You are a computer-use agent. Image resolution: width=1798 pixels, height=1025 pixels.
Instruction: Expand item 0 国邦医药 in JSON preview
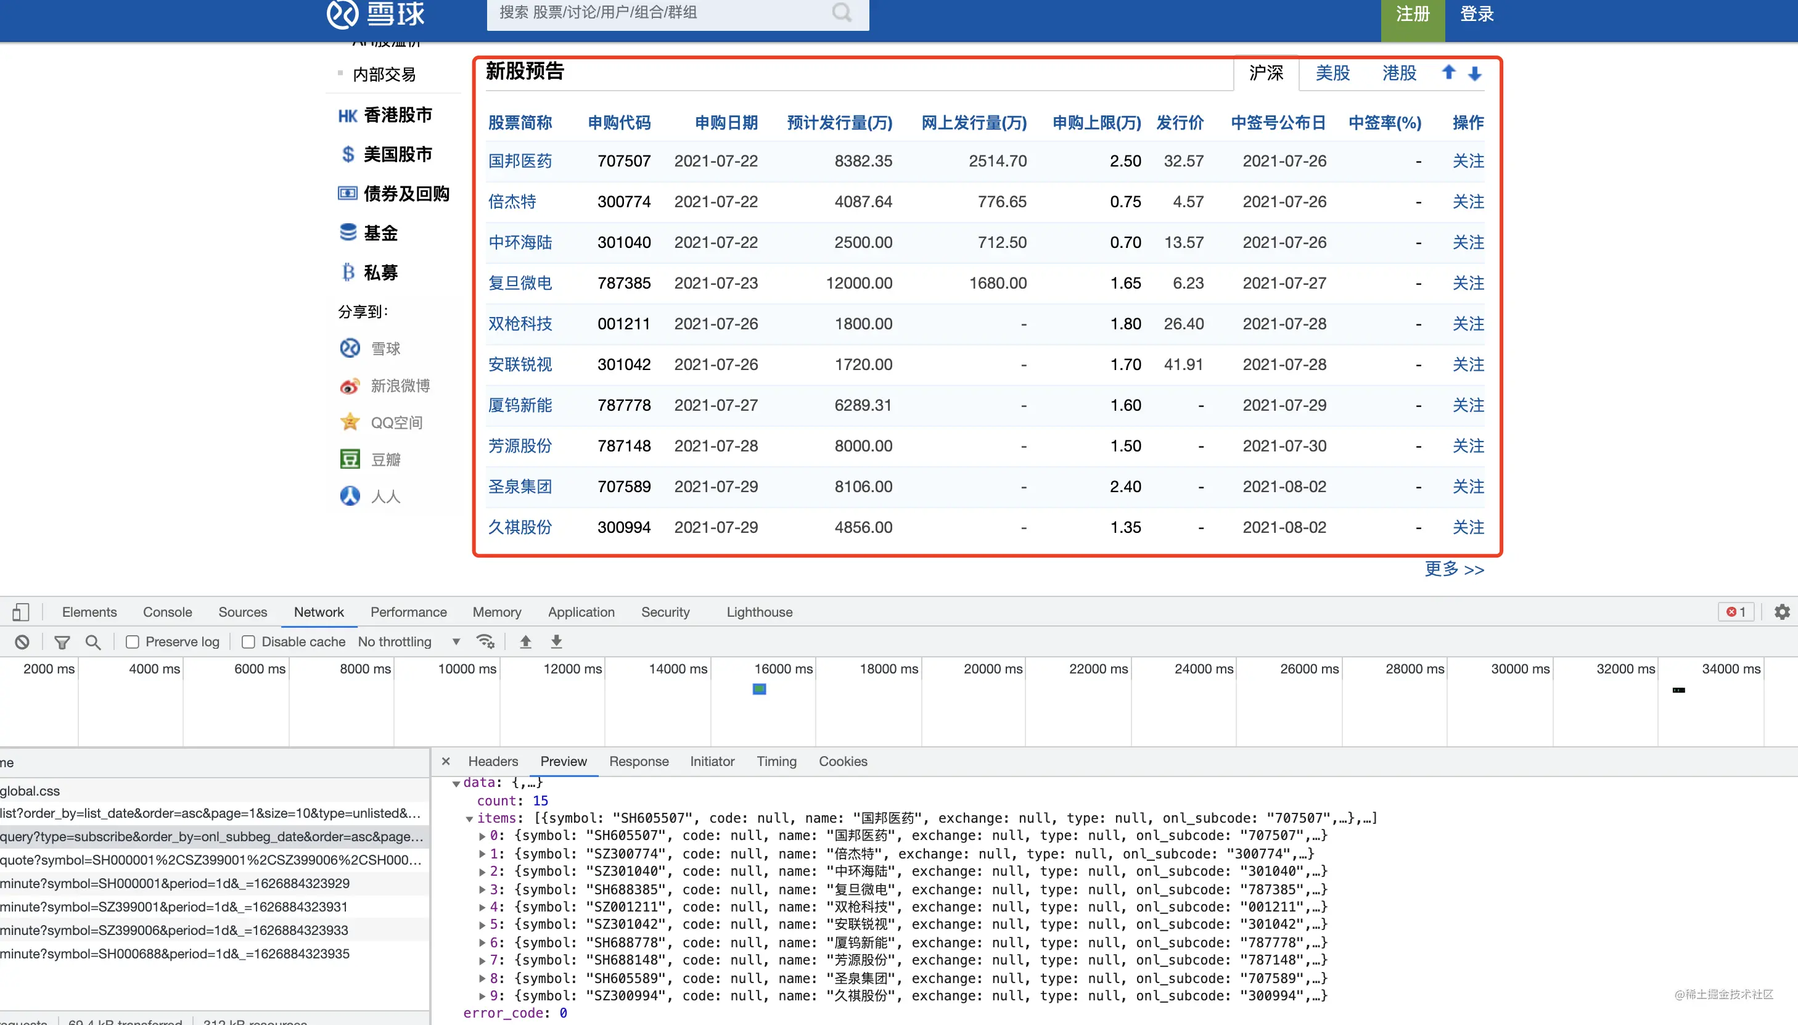tap(483, 836)
